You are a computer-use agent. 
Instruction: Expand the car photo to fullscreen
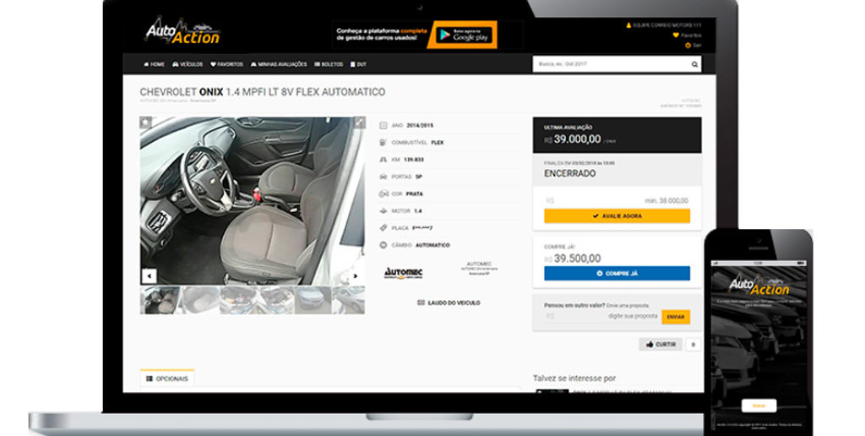(358, 123)
